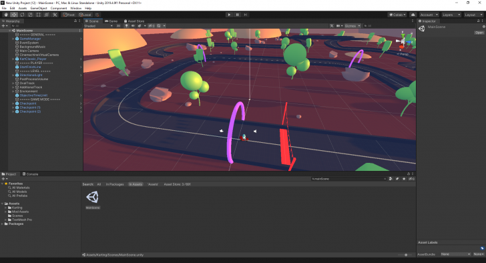486x263 pixels.
Task: Toggle scene audio speaker icon
Action: (133, 26)
